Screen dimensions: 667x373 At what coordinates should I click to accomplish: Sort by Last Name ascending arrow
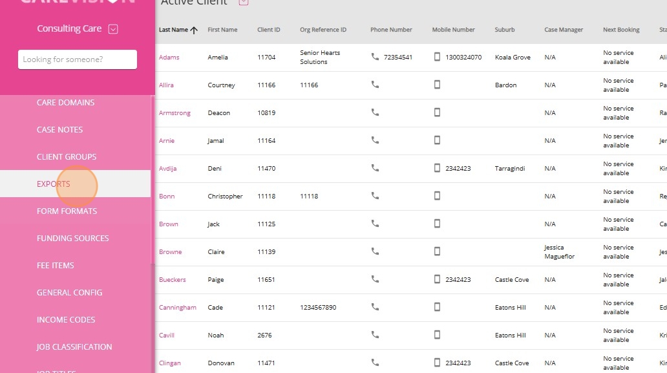(x=194, y=30)
